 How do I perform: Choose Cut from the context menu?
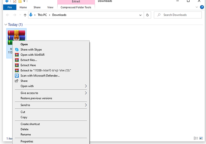pyautogui.click(x=51, y=112)
